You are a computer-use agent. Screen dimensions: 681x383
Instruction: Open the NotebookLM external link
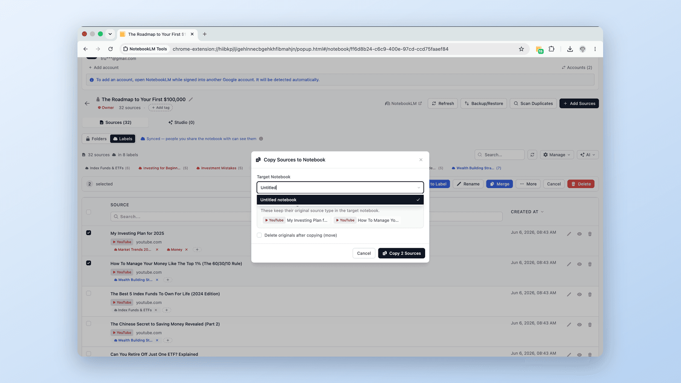(x=403, y=103)
